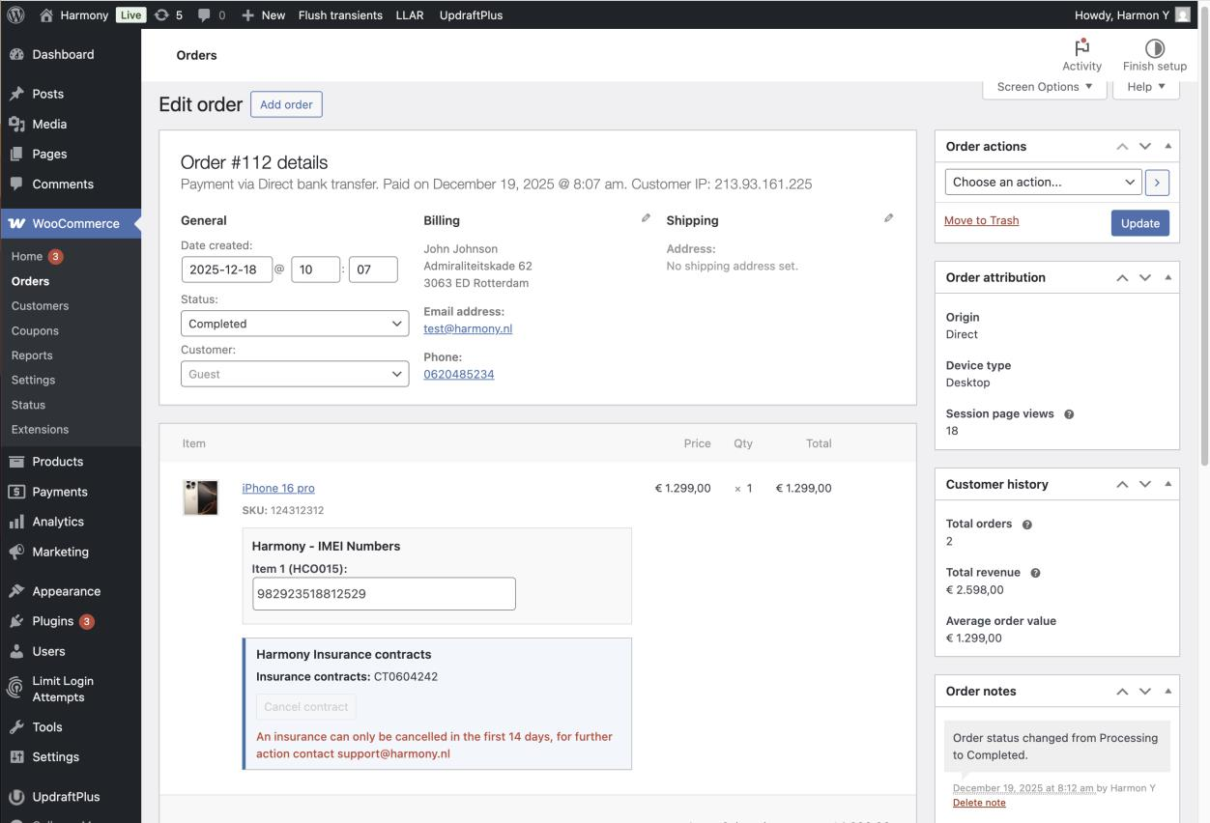Image resolution: width=1210 pixels, height=823 pixels.
Task: Open the Choose an action dropdown
Action: pos(1043,182)
